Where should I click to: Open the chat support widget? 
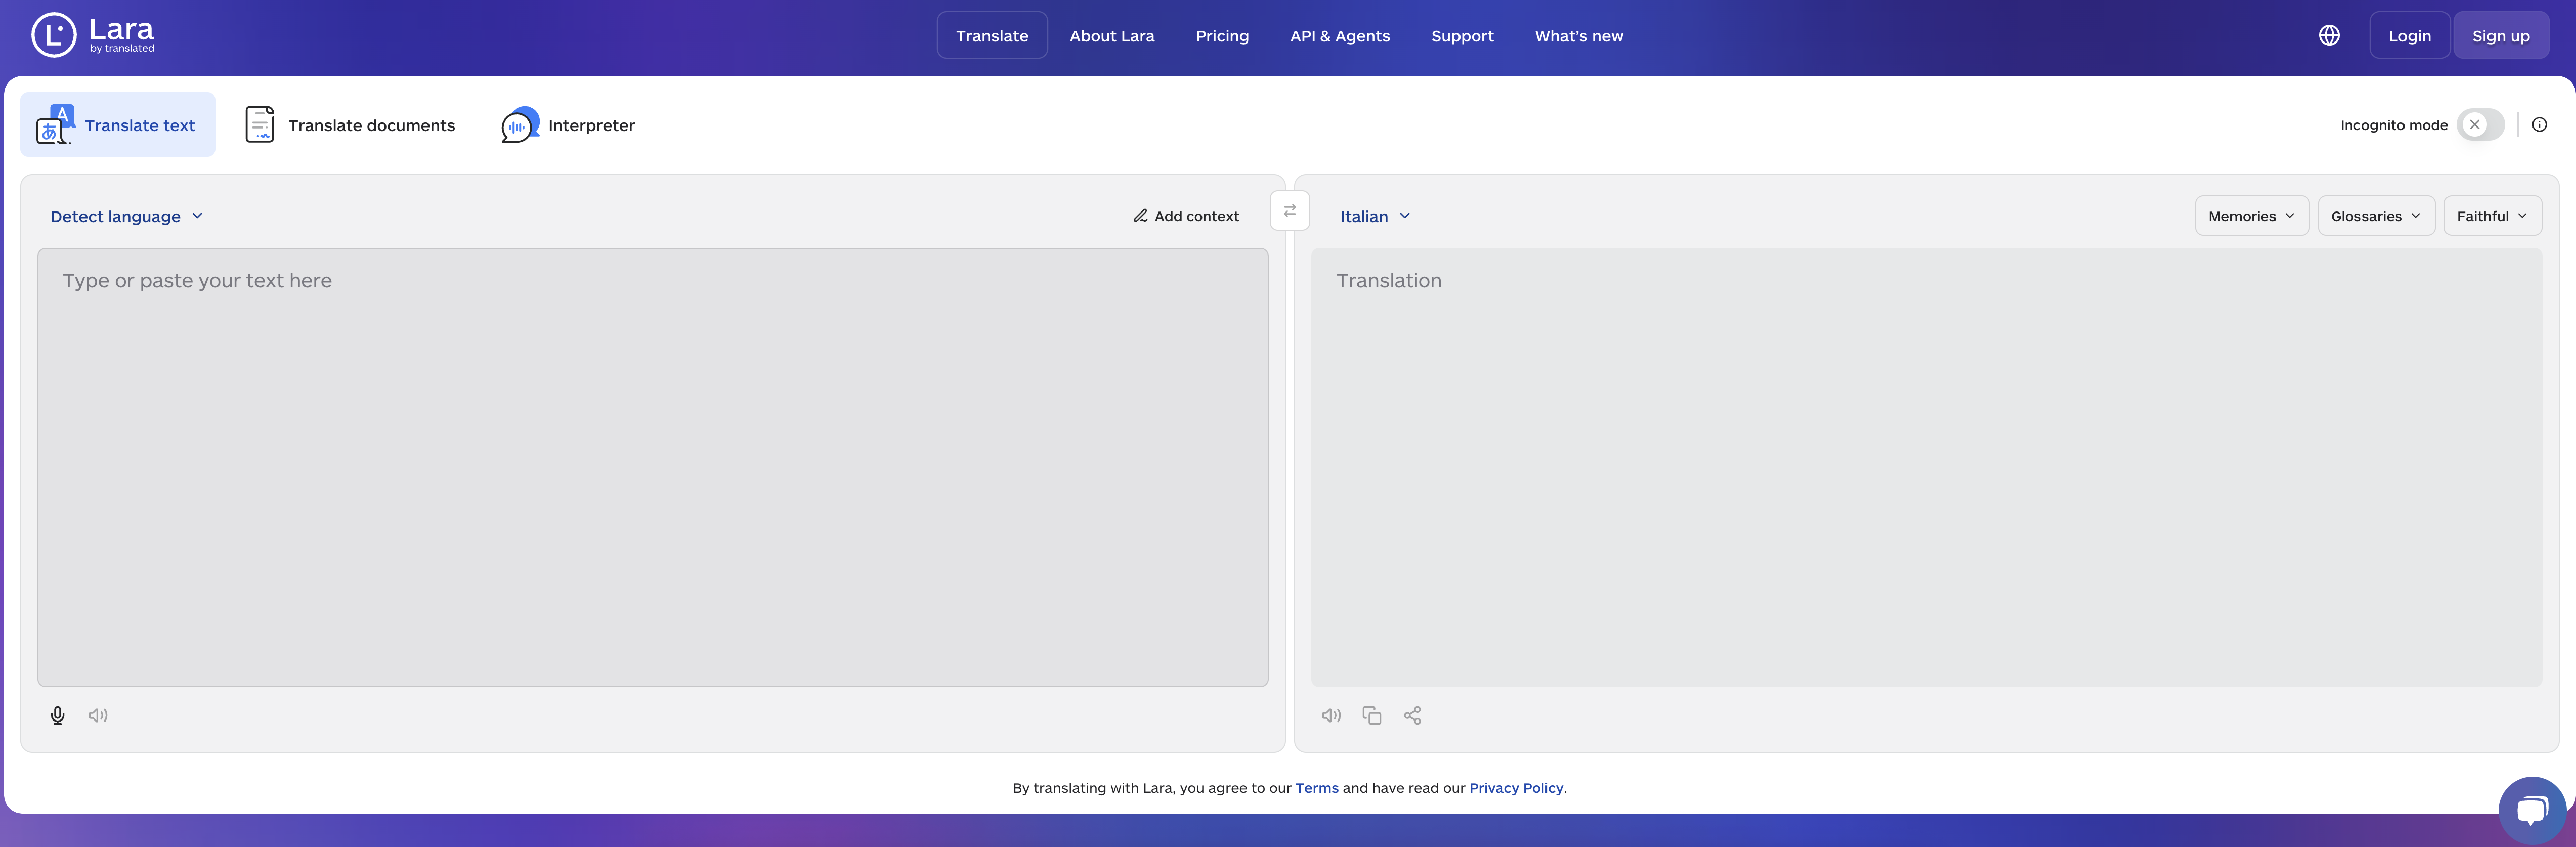[x=2532, y=809]
